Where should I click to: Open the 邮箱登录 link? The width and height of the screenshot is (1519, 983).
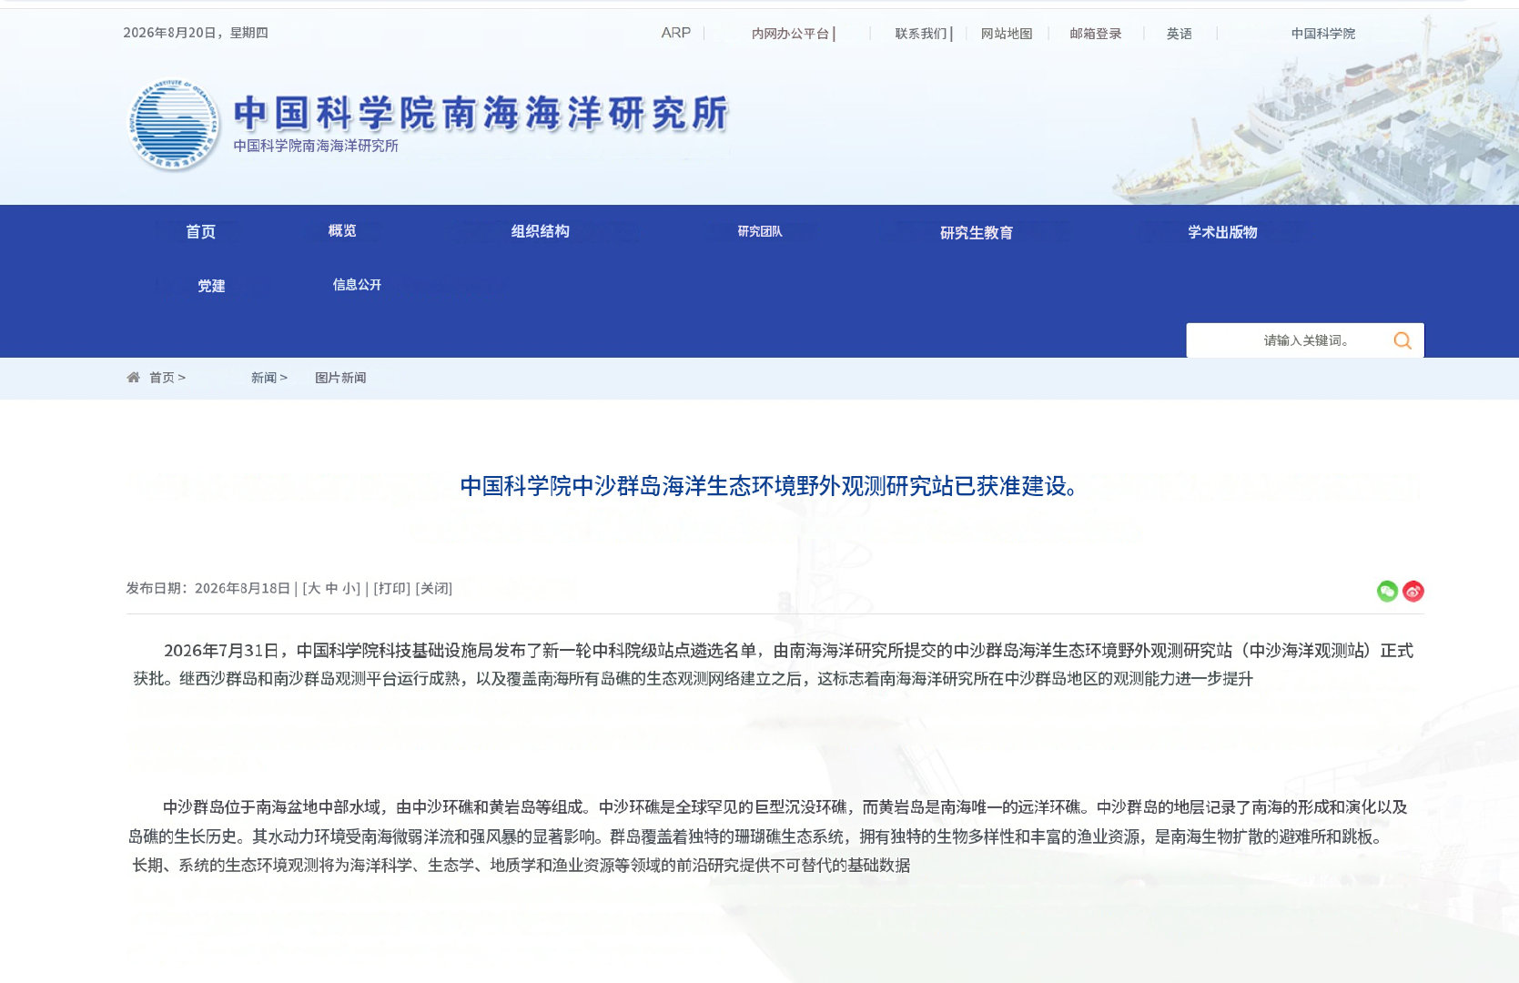point(1096,34)
